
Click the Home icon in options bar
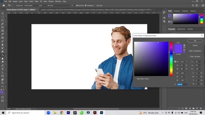[4, 5]
